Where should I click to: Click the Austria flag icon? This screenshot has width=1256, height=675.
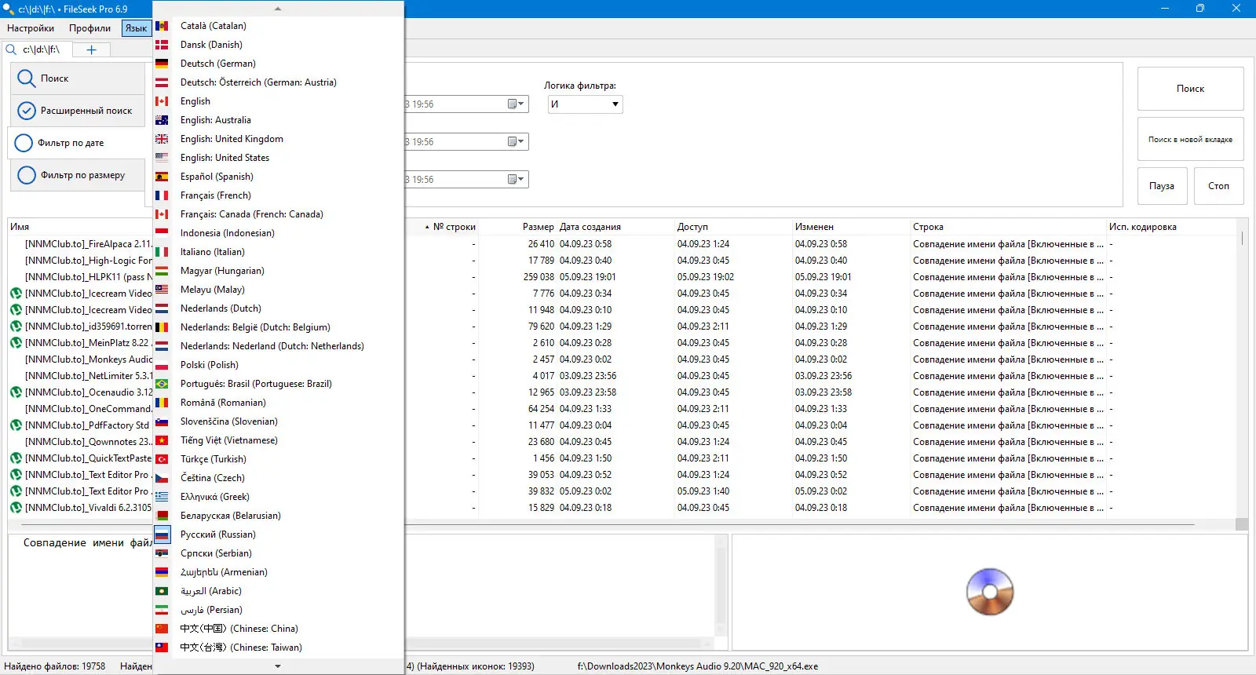[x=162, y=82]
